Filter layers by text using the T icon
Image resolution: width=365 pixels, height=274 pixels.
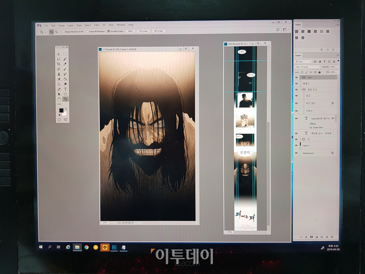pos(325,61)
